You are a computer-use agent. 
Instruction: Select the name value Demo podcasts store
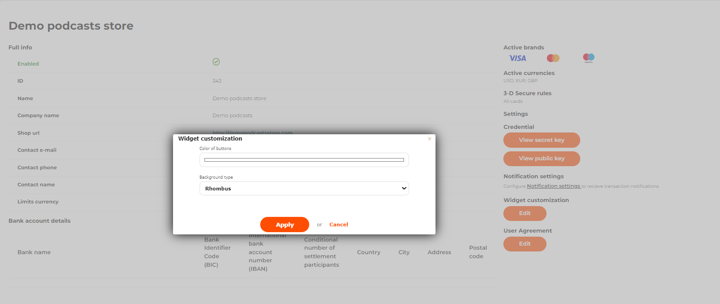(x=240, y=98)
